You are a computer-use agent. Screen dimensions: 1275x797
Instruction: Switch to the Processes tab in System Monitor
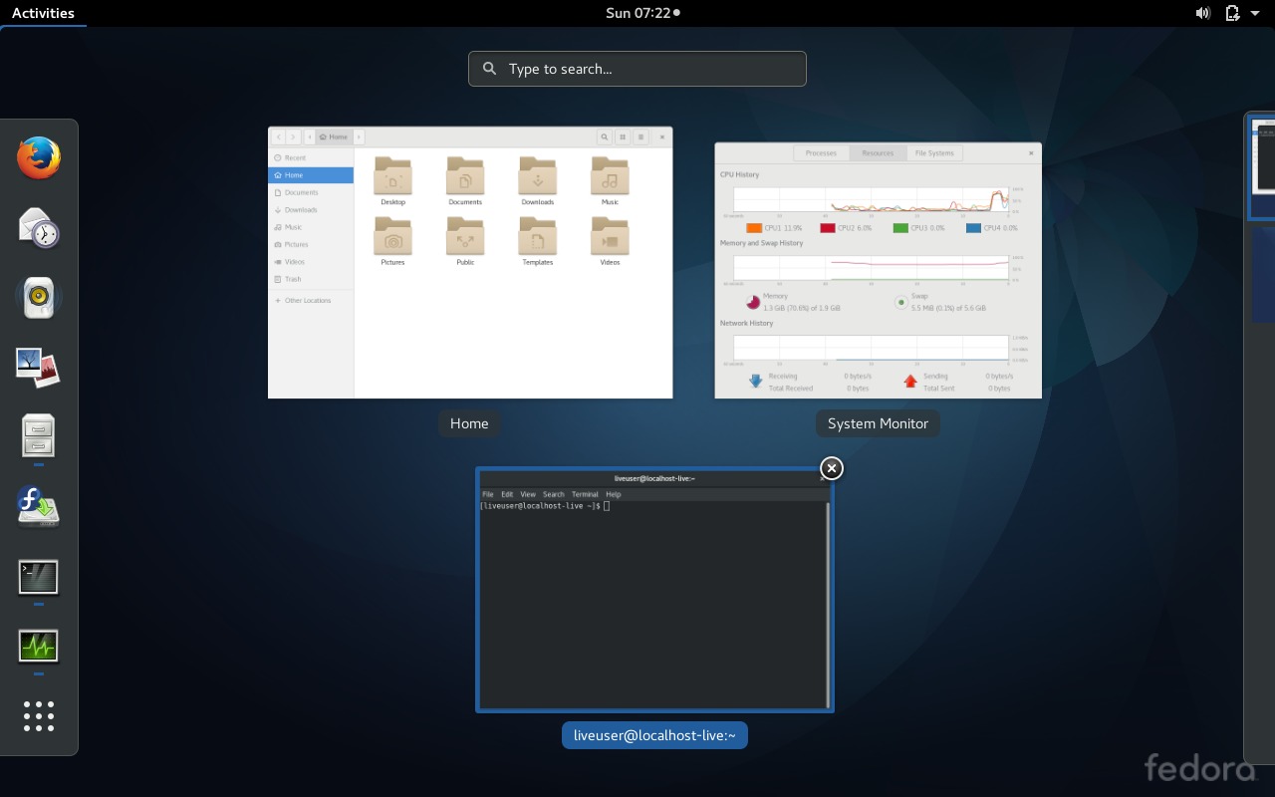coord(820,152)
